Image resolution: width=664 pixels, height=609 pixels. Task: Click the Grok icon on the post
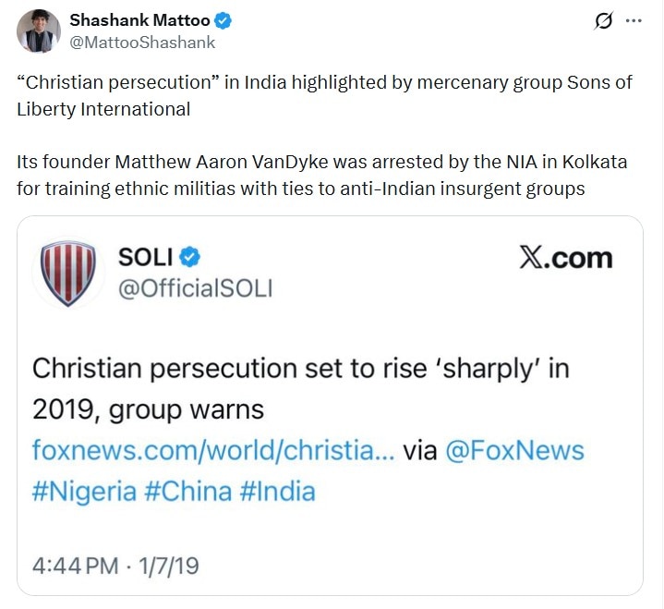click(x=605, y=20)
